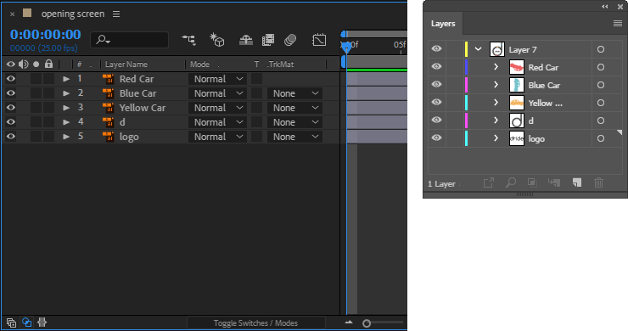Toggle Layer 7 visibility in Layers panel
Image resolution: width=628 pixels, height=331 pixels.
(436, 49)
